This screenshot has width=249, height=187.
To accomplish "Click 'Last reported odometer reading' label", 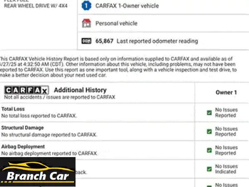I will [x=157, y=41].
